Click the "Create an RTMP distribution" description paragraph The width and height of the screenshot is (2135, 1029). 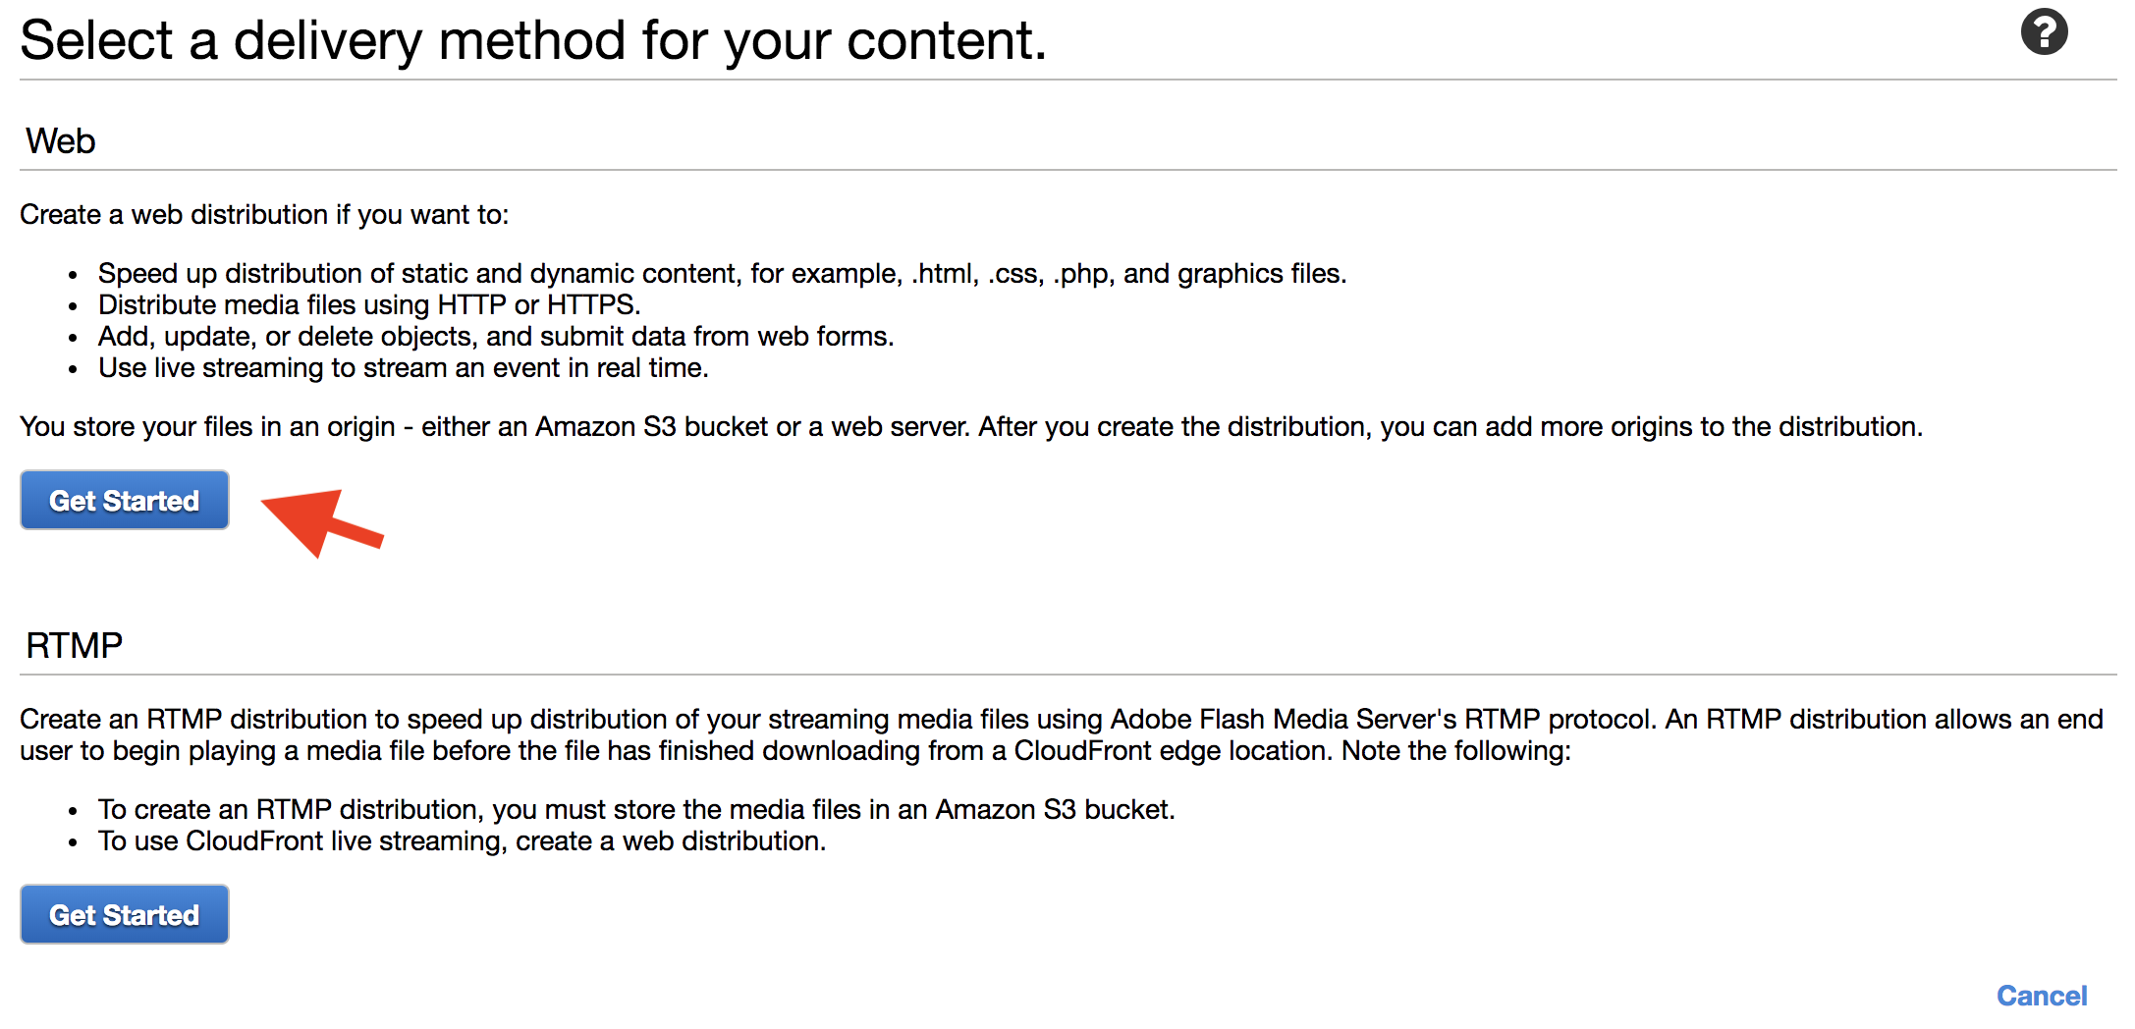tap(1061, 734)
